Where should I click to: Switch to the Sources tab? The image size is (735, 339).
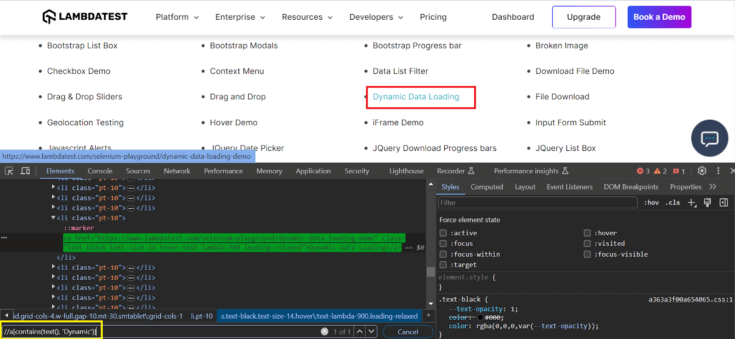point(138,171)
